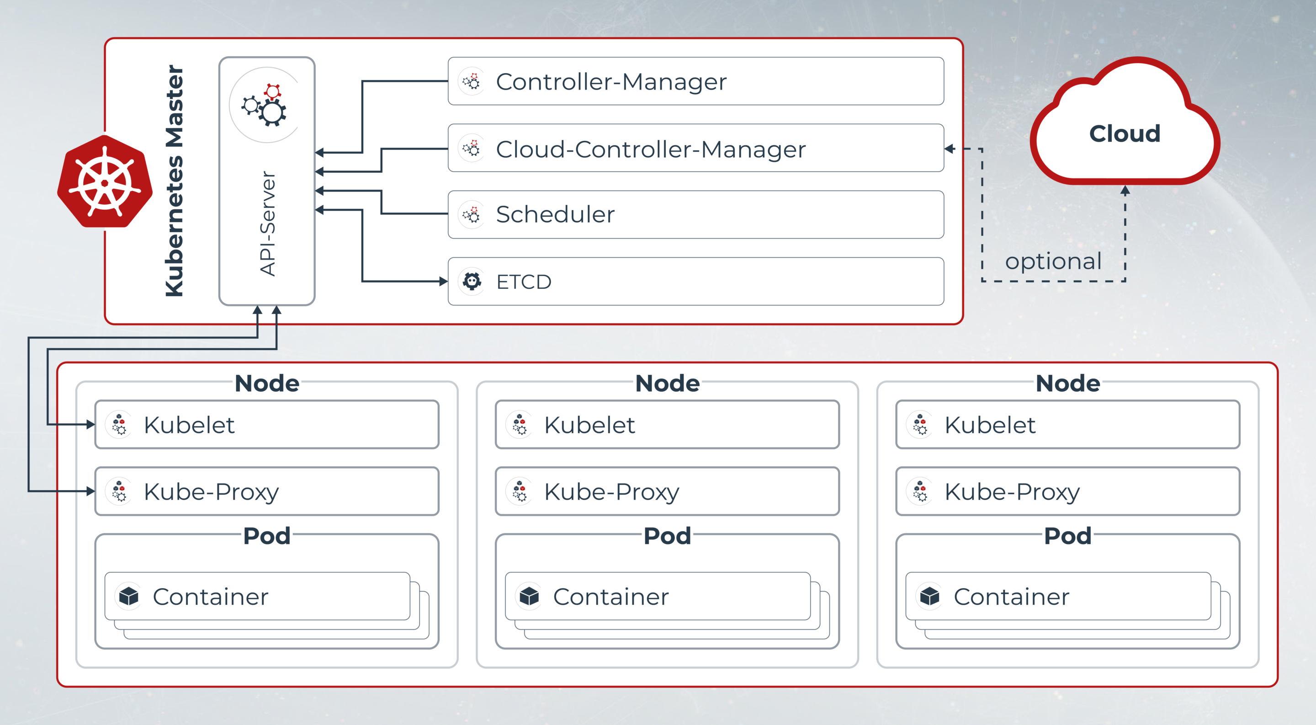
Task: Click the ETCD gear icon
Action: 472,281
